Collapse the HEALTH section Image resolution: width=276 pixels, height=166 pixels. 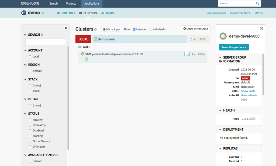220,110
